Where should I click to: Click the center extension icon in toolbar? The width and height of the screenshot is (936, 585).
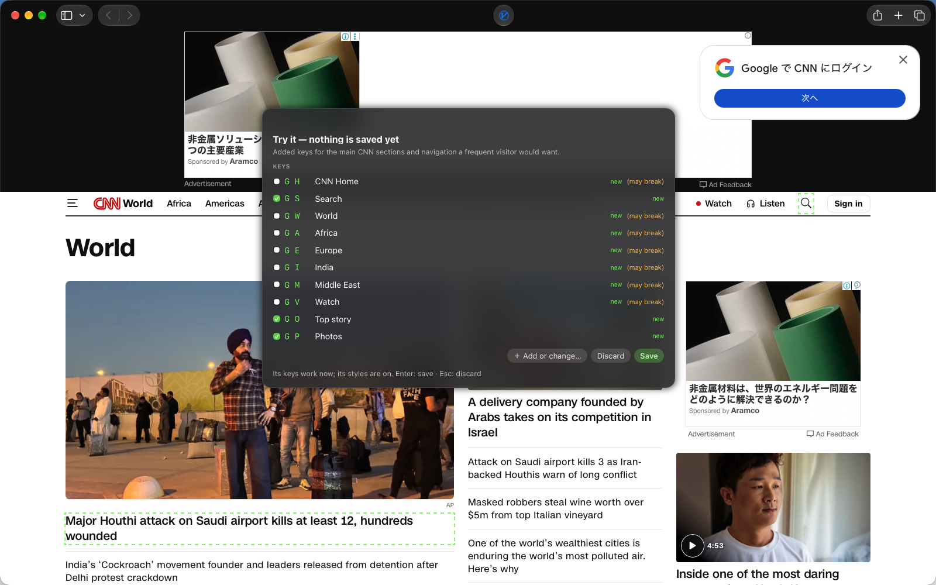pyautogui.click(x=504, y=15)
